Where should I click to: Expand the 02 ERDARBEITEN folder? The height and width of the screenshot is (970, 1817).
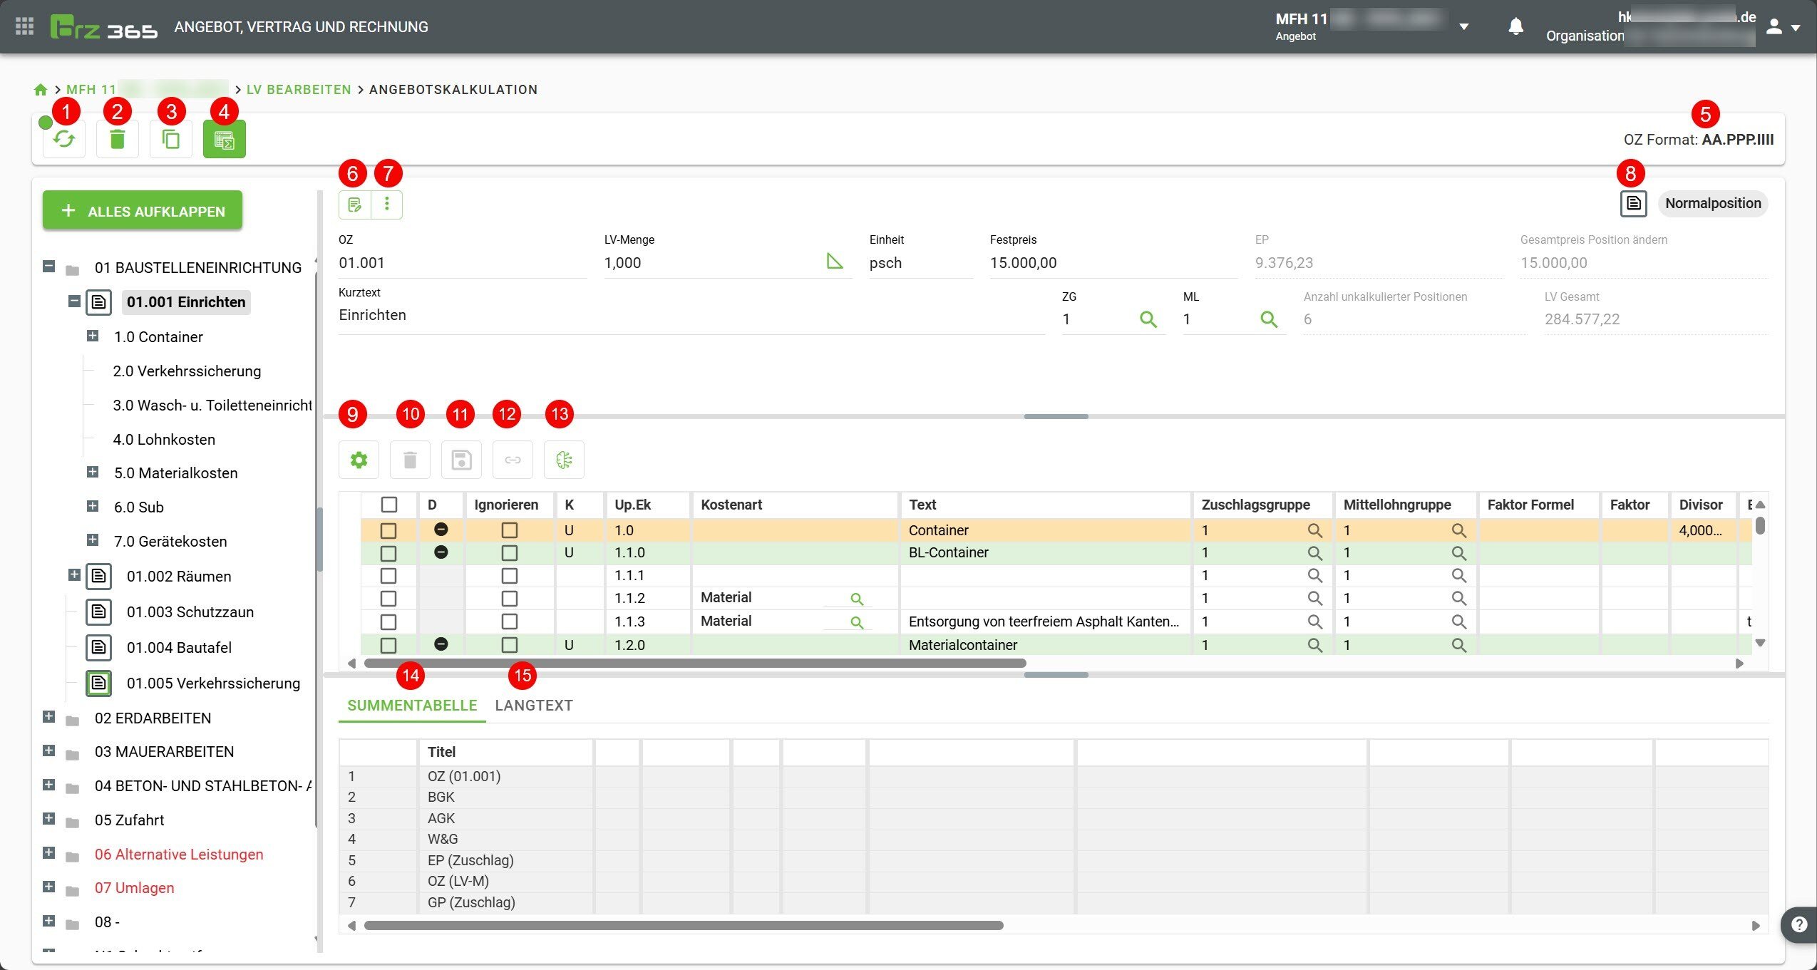pos(48,717)
